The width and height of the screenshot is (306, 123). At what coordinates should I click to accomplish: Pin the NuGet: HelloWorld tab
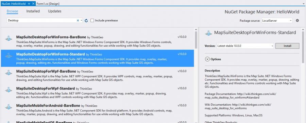click(29, 4)
